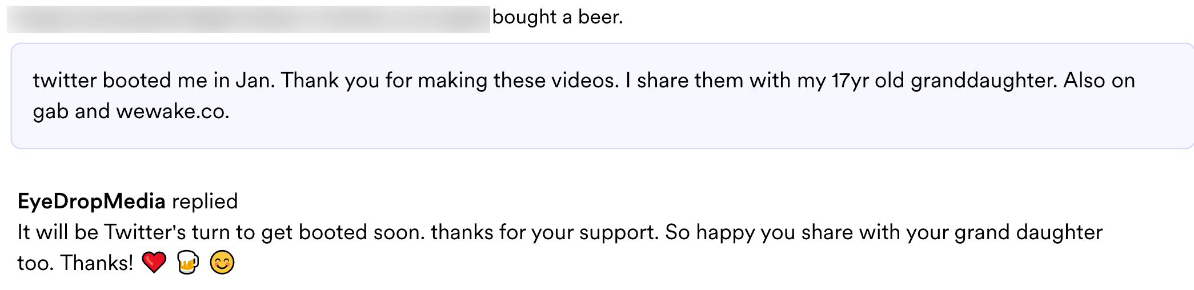The width and height of the screenshot is (1194, 290).
Task: Open the EyeDropMedia profile name
Action: point(91,202)
